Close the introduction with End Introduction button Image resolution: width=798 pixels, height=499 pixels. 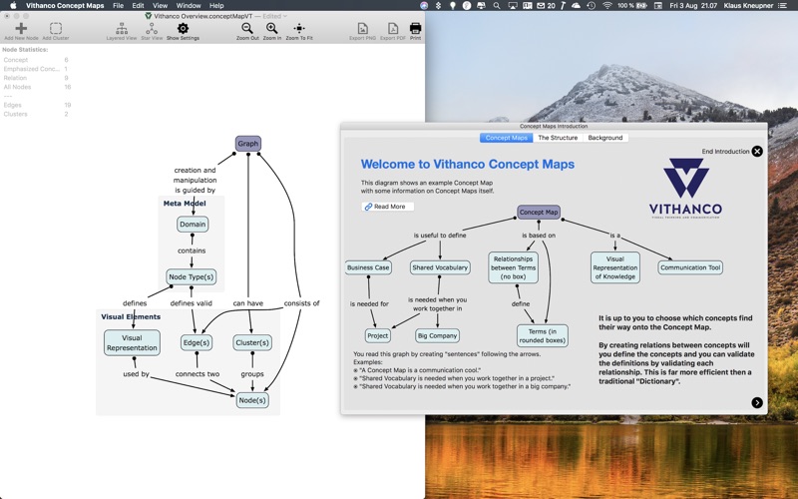click(x=757, y=152)
